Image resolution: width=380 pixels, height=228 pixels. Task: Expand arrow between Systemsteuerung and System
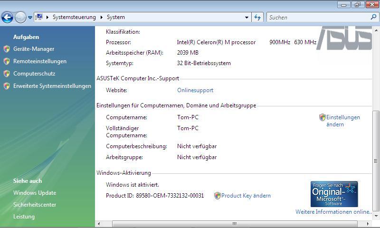pyautogui.click(x=102, y=17)
